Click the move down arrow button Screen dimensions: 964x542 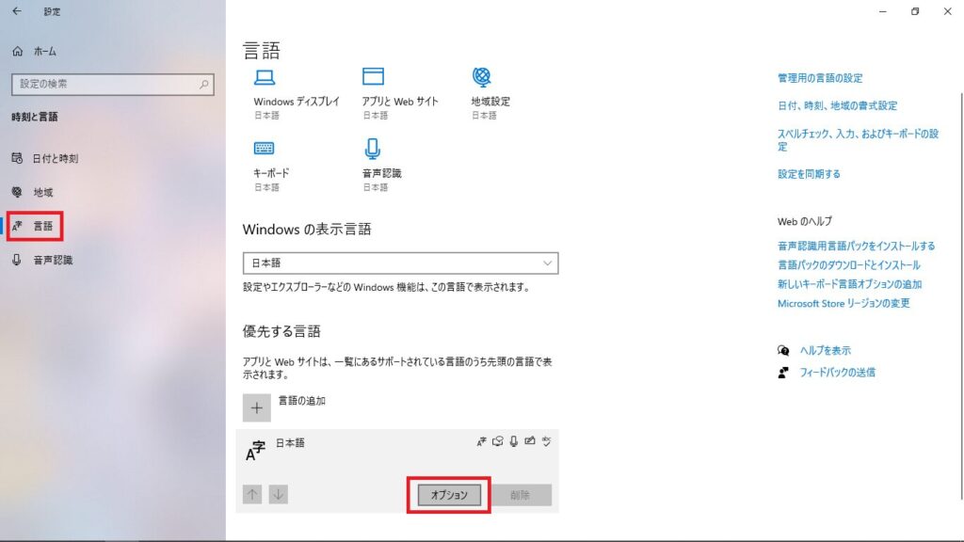coord(278,494)
